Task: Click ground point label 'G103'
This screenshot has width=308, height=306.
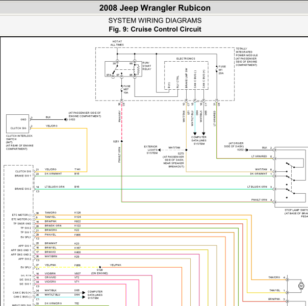Action: click(x=72, y=119)
